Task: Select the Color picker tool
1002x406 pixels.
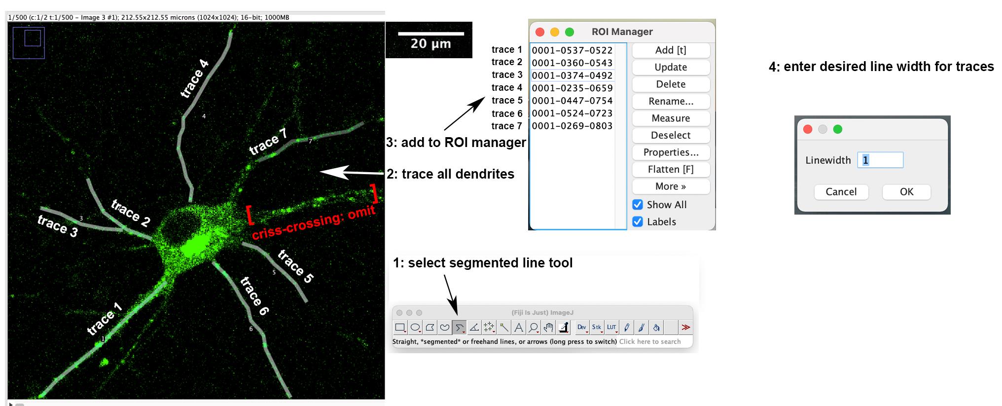Action: [x=564, y=327]
